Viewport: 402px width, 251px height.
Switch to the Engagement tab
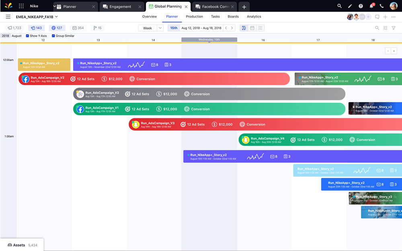click(121, 7)
